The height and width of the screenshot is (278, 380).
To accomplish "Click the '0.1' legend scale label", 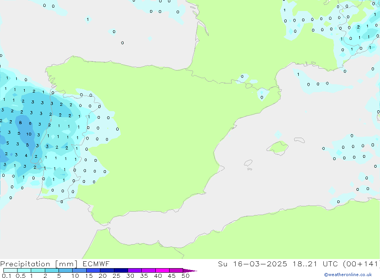I will pyautogui.click(x=6, y=276).
